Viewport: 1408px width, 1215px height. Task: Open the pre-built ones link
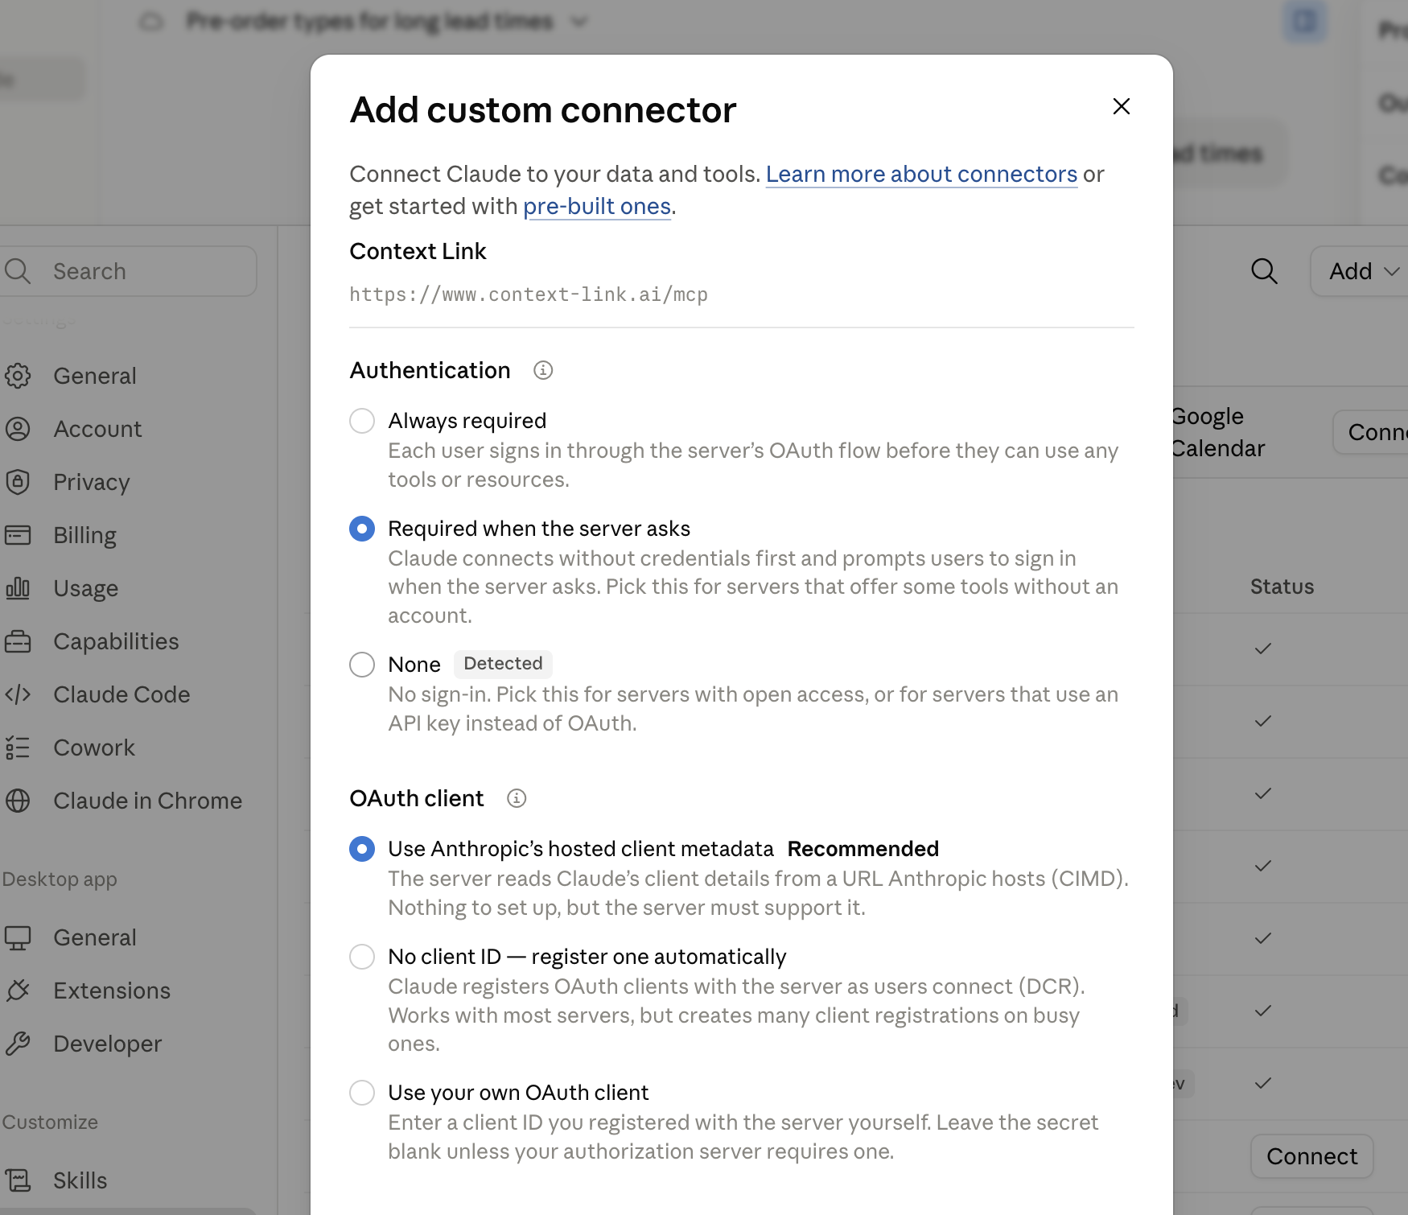tap(597, 206)
